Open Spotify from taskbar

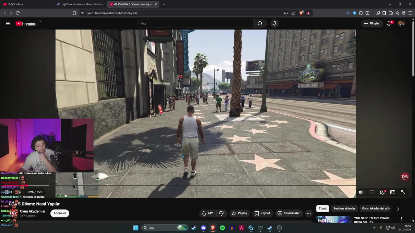pos(222,228)
